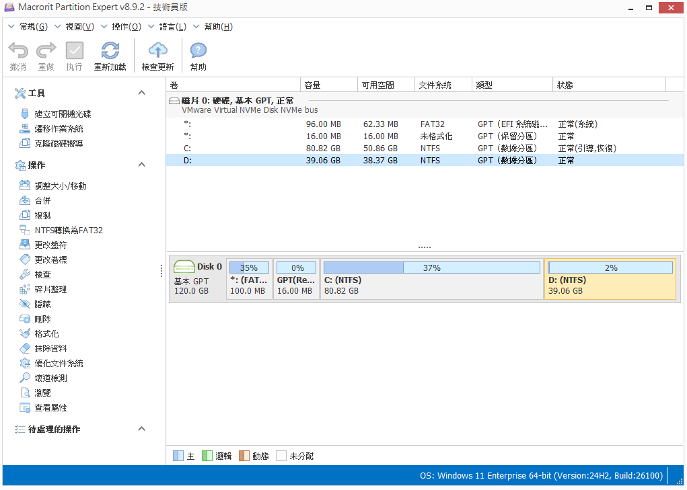Click the left panel splitter dots handle
Screen dimensions: 687x490
(161, 271)
